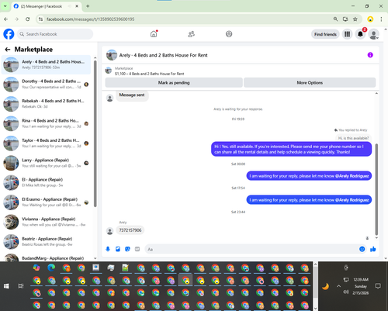Image resolution: width=388 pixels, height=311 pixels.
Task: Open conversation information purple icon
Action: pyautogui.click(x=370, y=55)
